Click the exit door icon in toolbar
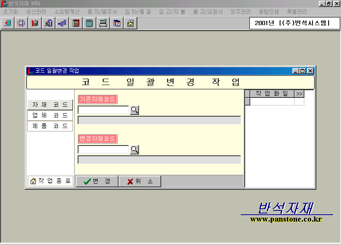 pyautogui.click(x=8, y=23)
